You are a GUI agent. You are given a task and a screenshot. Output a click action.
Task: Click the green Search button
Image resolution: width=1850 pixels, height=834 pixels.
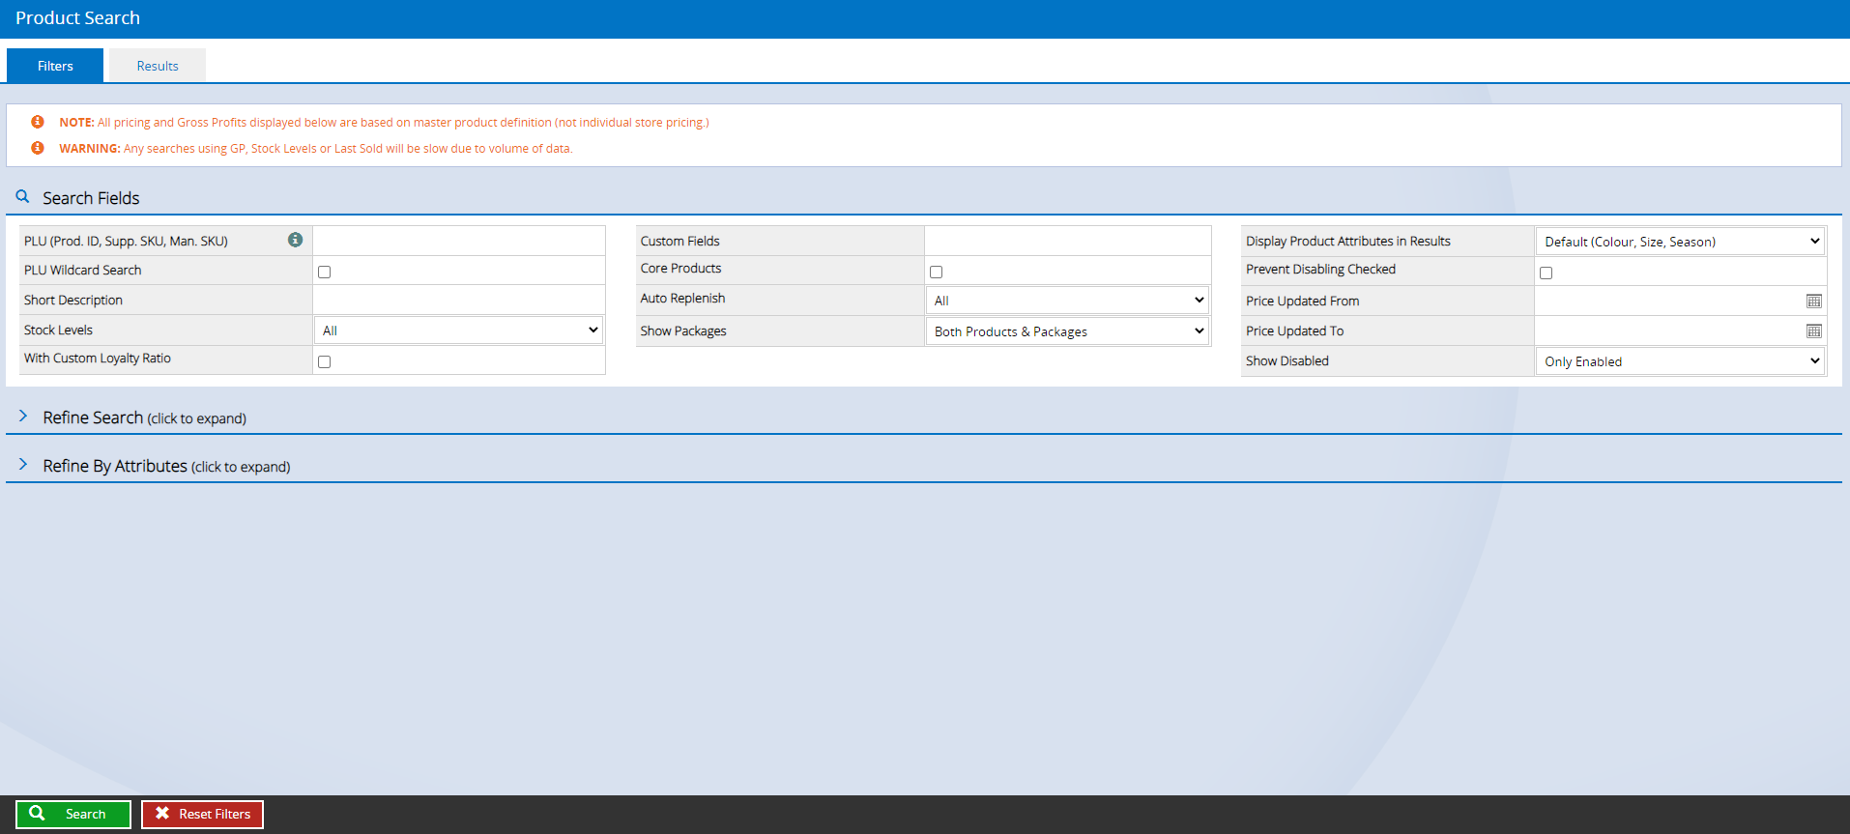coord(73,814)
